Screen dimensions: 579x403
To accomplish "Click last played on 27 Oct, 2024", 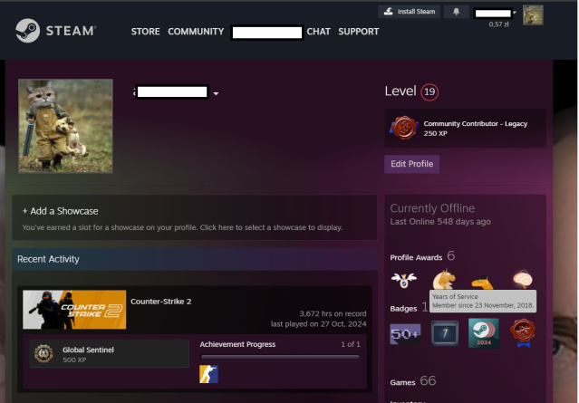I will [x=319, y=324].
